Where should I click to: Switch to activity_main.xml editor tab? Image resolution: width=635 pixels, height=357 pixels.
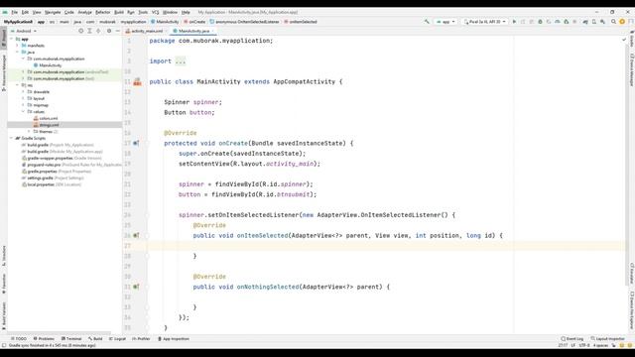coord(146,31)
